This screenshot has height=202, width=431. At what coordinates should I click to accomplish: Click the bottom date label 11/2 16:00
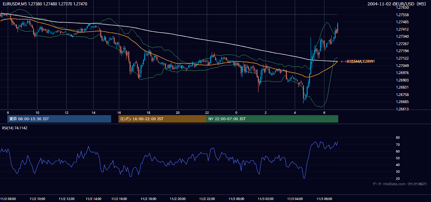(119, 199)
